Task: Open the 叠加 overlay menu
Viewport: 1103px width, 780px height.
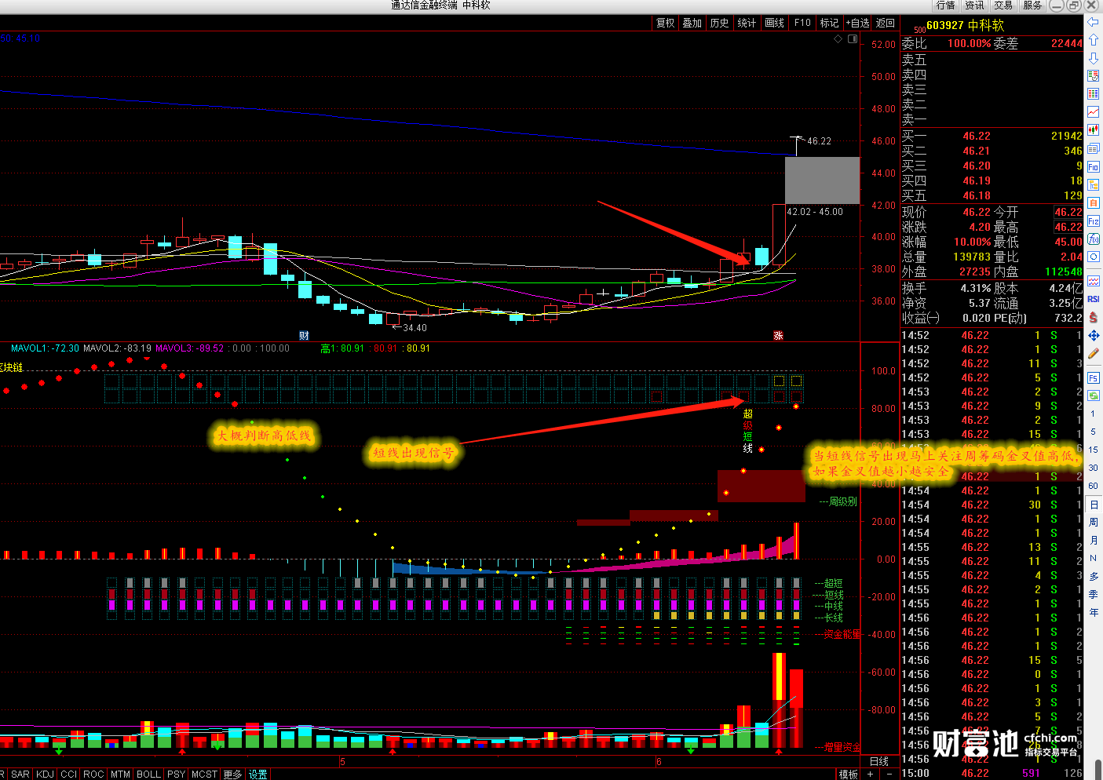Action: [x=692, y=24]
